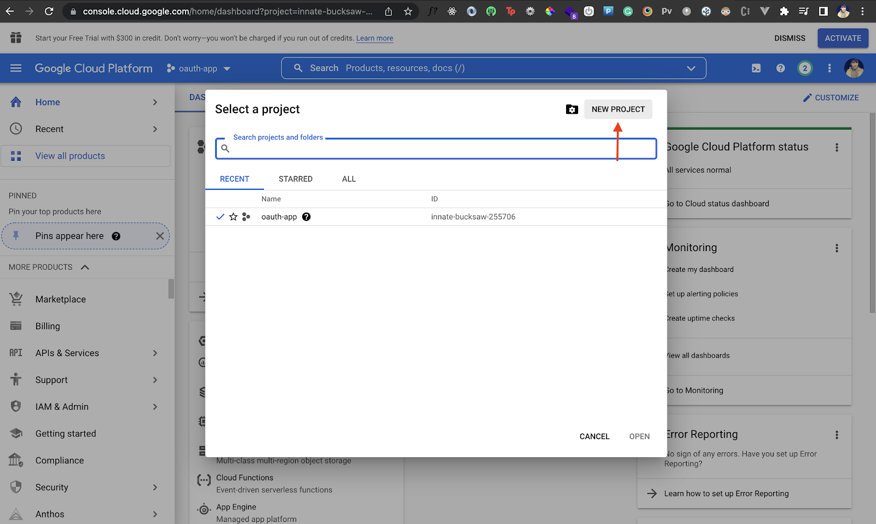Switch to the RECENT tab

pos(234,179)
